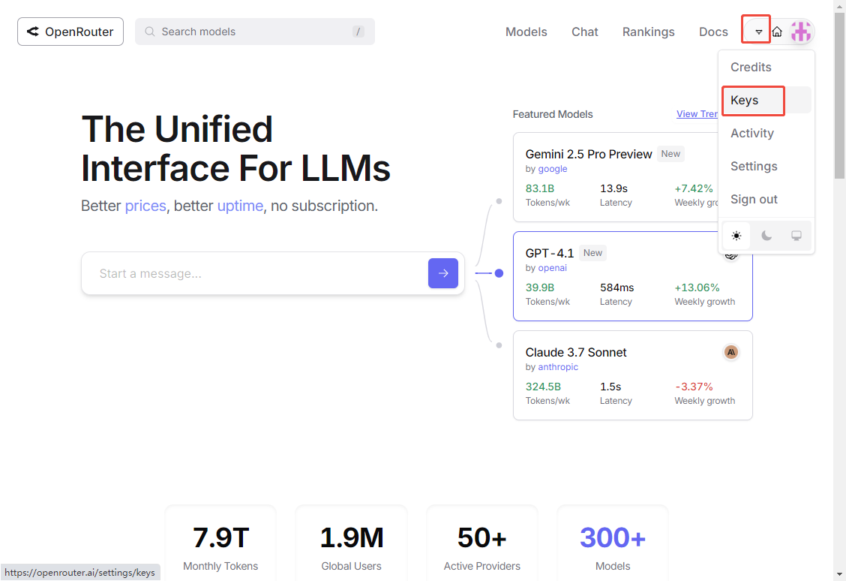Image resolution: width=846 pixels, height=581 pixels.
Task: Click the View Trending link
Action: [697, 114]
